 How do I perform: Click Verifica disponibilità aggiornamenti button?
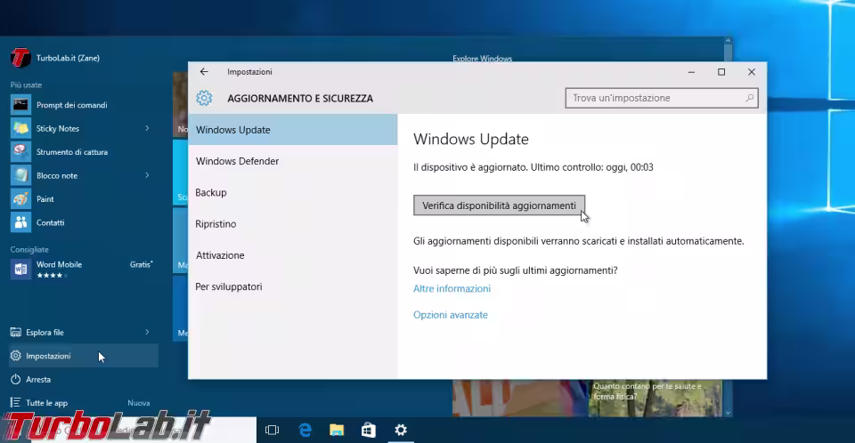499,205
